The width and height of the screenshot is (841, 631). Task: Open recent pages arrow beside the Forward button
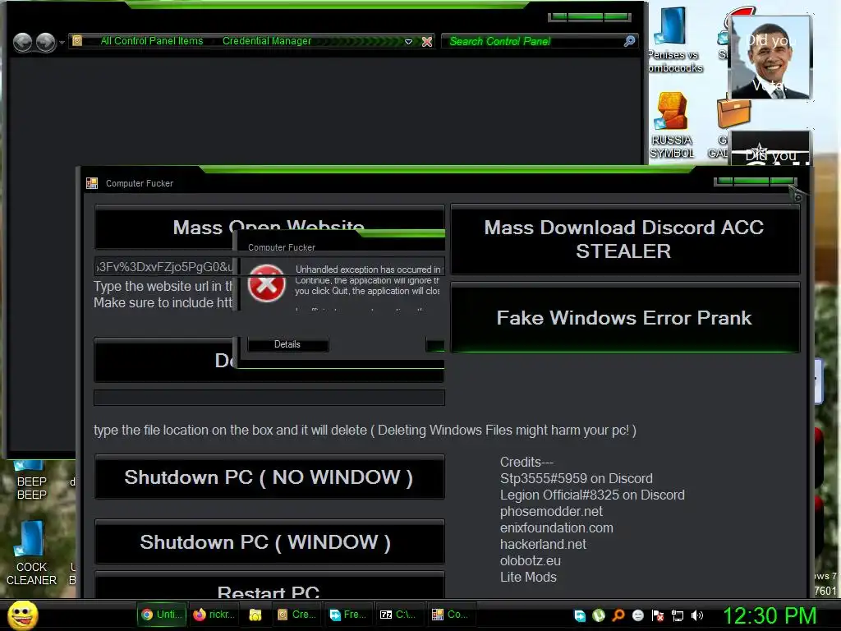(62, 43)
